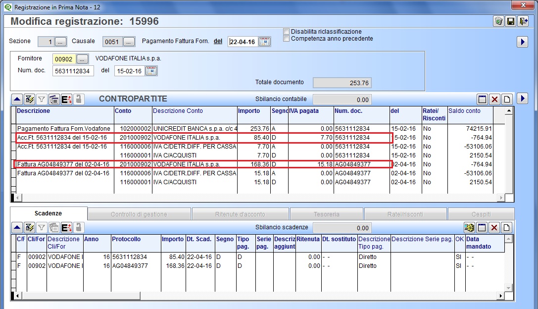Click the Sezione lookup ellipsis button
The height and width of the screenshot is (309, 538).
[x=60, y=42]
